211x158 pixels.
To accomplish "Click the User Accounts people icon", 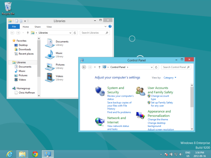I will click(x=140, y=91).
